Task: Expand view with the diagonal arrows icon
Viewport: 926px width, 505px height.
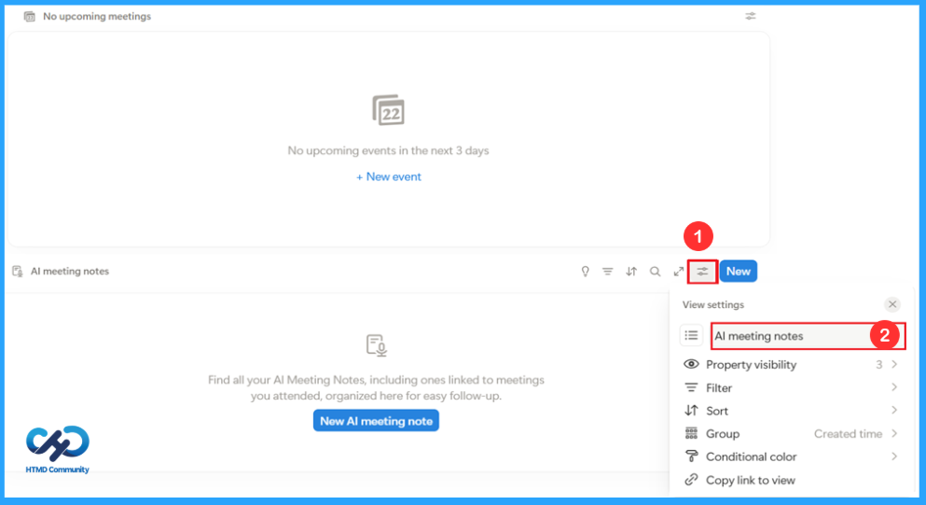Action: [x=679, y=272]
